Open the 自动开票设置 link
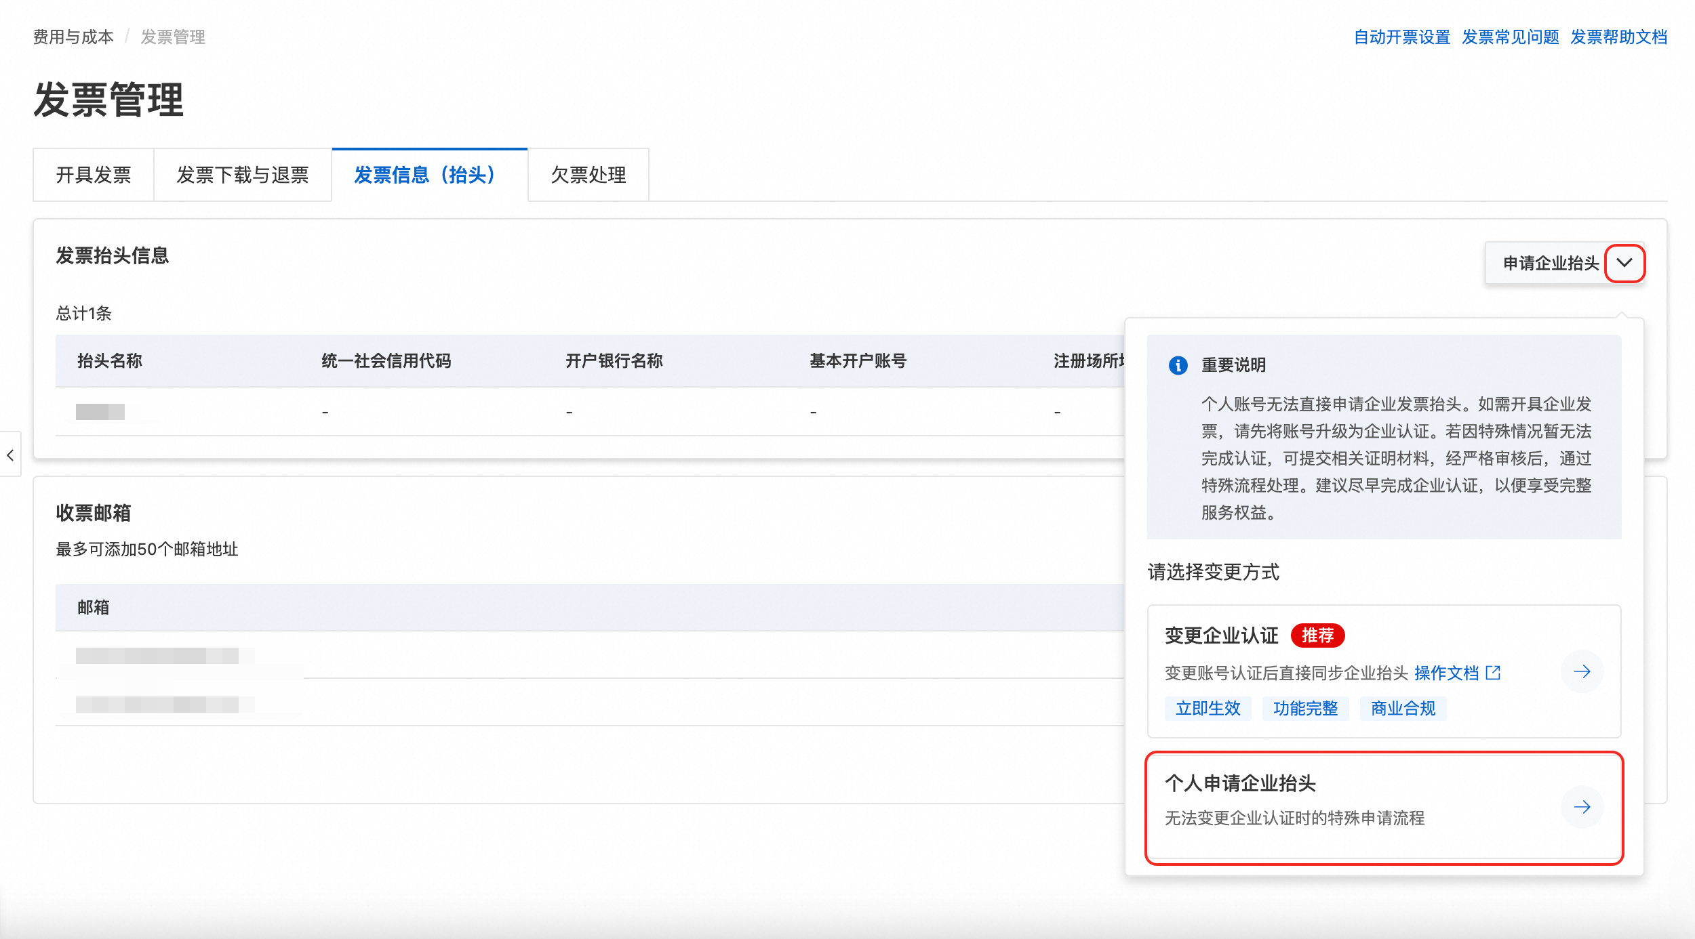This screenshot has height=939, width=1695. coord(1401,37)
